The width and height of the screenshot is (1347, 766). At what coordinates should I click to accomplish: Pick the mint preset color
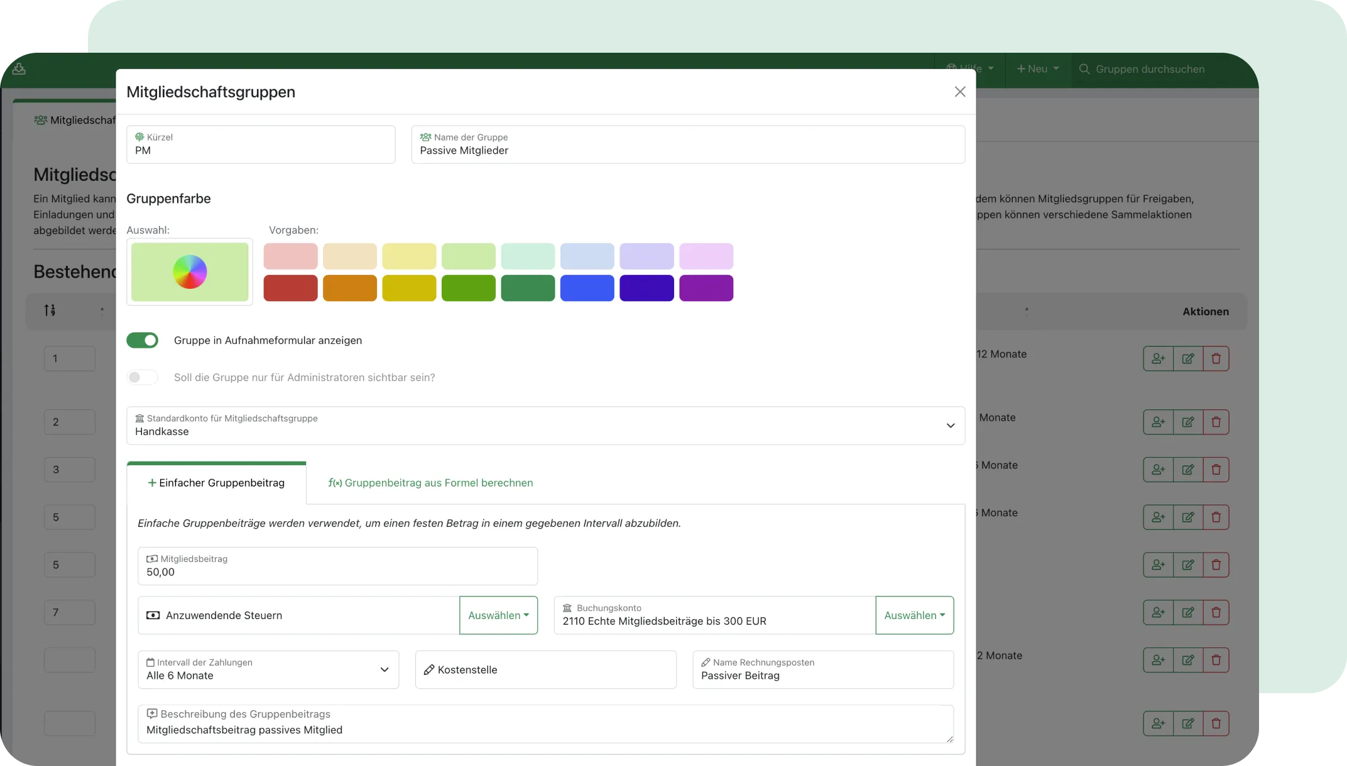tap(528, 256)
